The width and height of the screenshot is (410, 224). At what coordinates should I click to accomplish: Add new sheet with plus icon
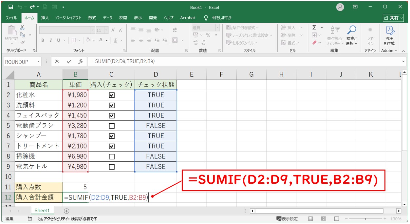[66, 211]
